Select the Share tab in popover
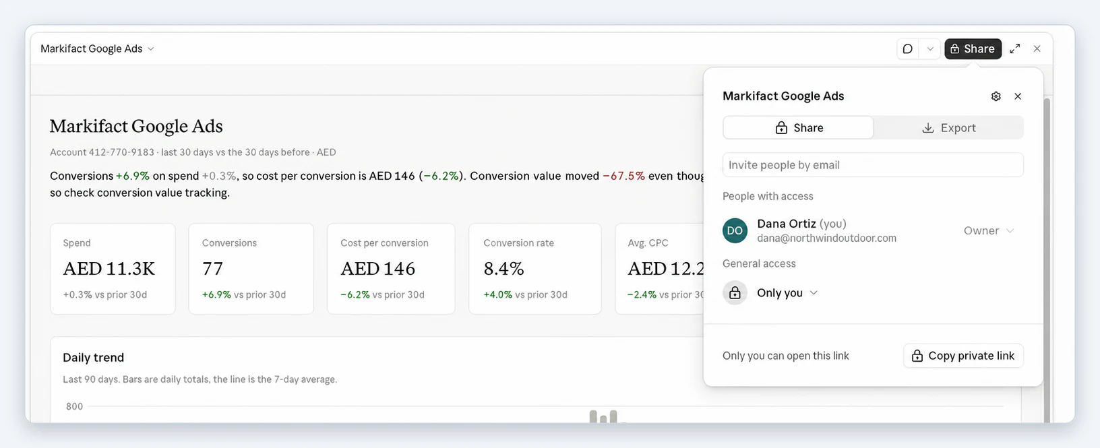This screenshot has height=448, width=1100. tap(798, 128)
